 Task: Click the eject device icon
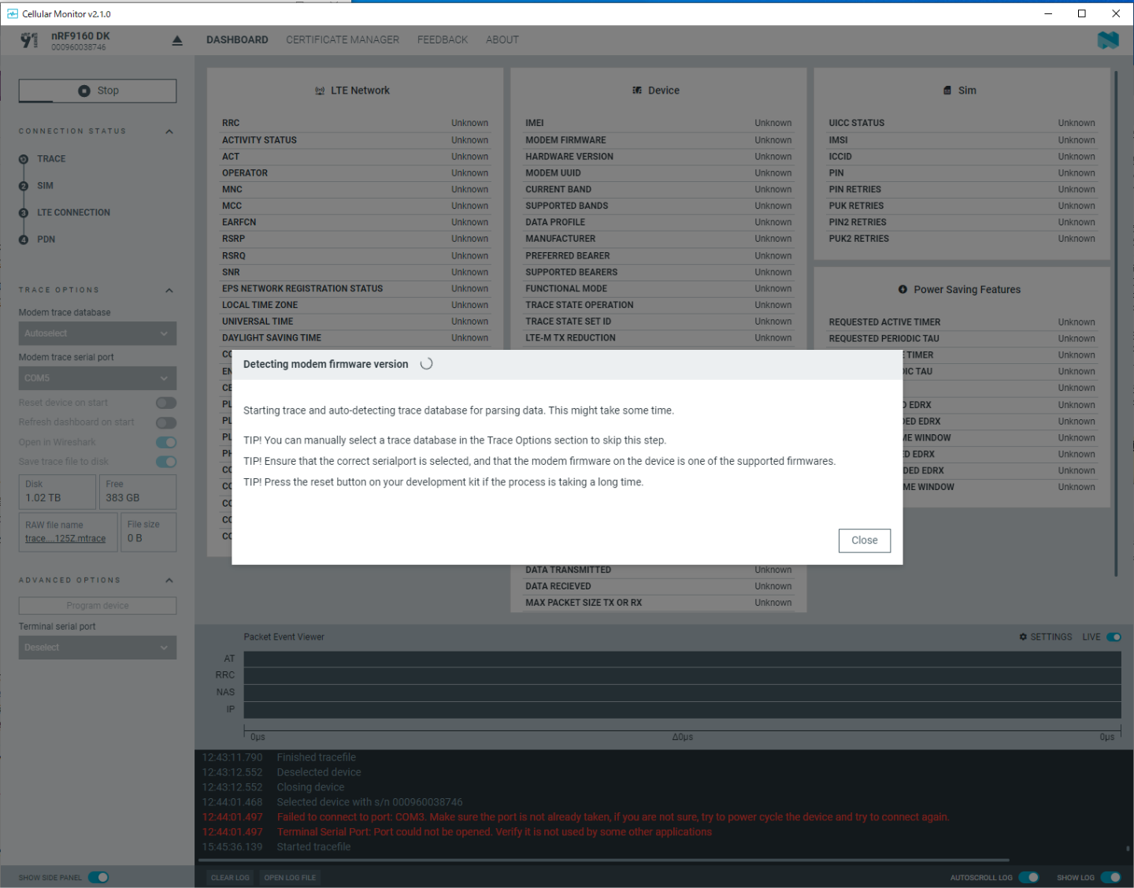[177, 41]
